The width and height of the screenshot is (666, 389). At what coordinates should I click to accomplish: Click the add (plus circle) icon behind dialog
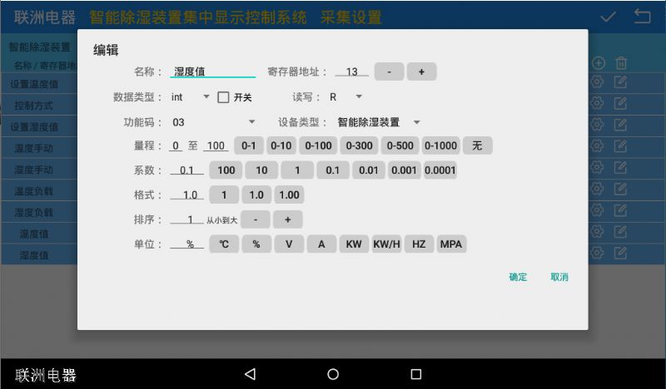pyautogui.click(x=598, y=63)
